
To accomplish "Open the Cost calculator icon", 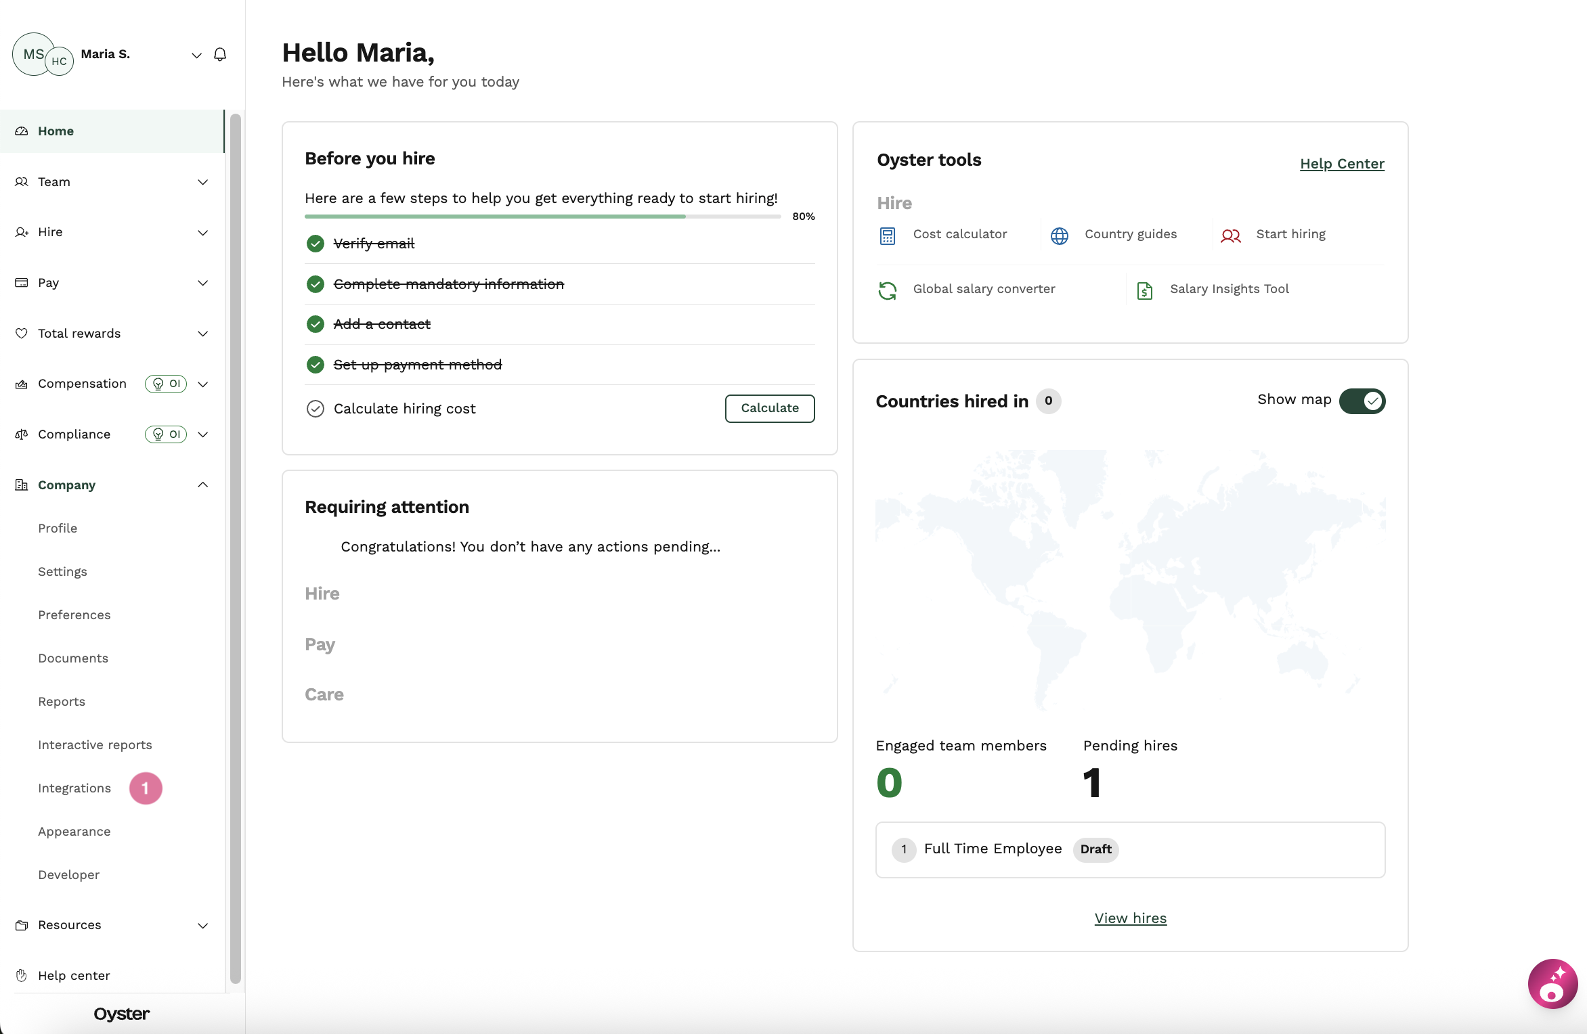I will 888,235.
